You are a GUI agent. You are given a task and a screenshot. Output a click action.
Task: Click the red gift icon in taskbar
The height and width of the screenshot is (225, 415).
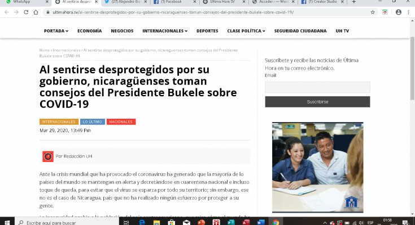tap(216, 222)
